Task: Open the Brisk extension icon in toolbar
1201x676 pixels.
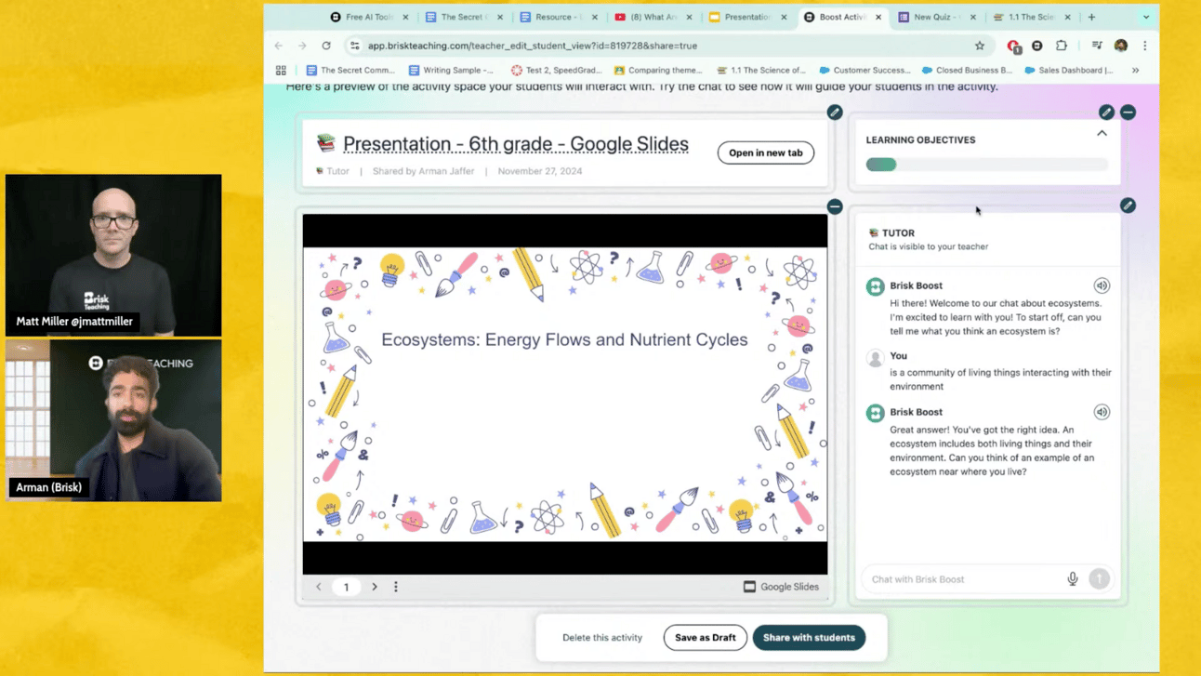Action: click(1037, 46)
